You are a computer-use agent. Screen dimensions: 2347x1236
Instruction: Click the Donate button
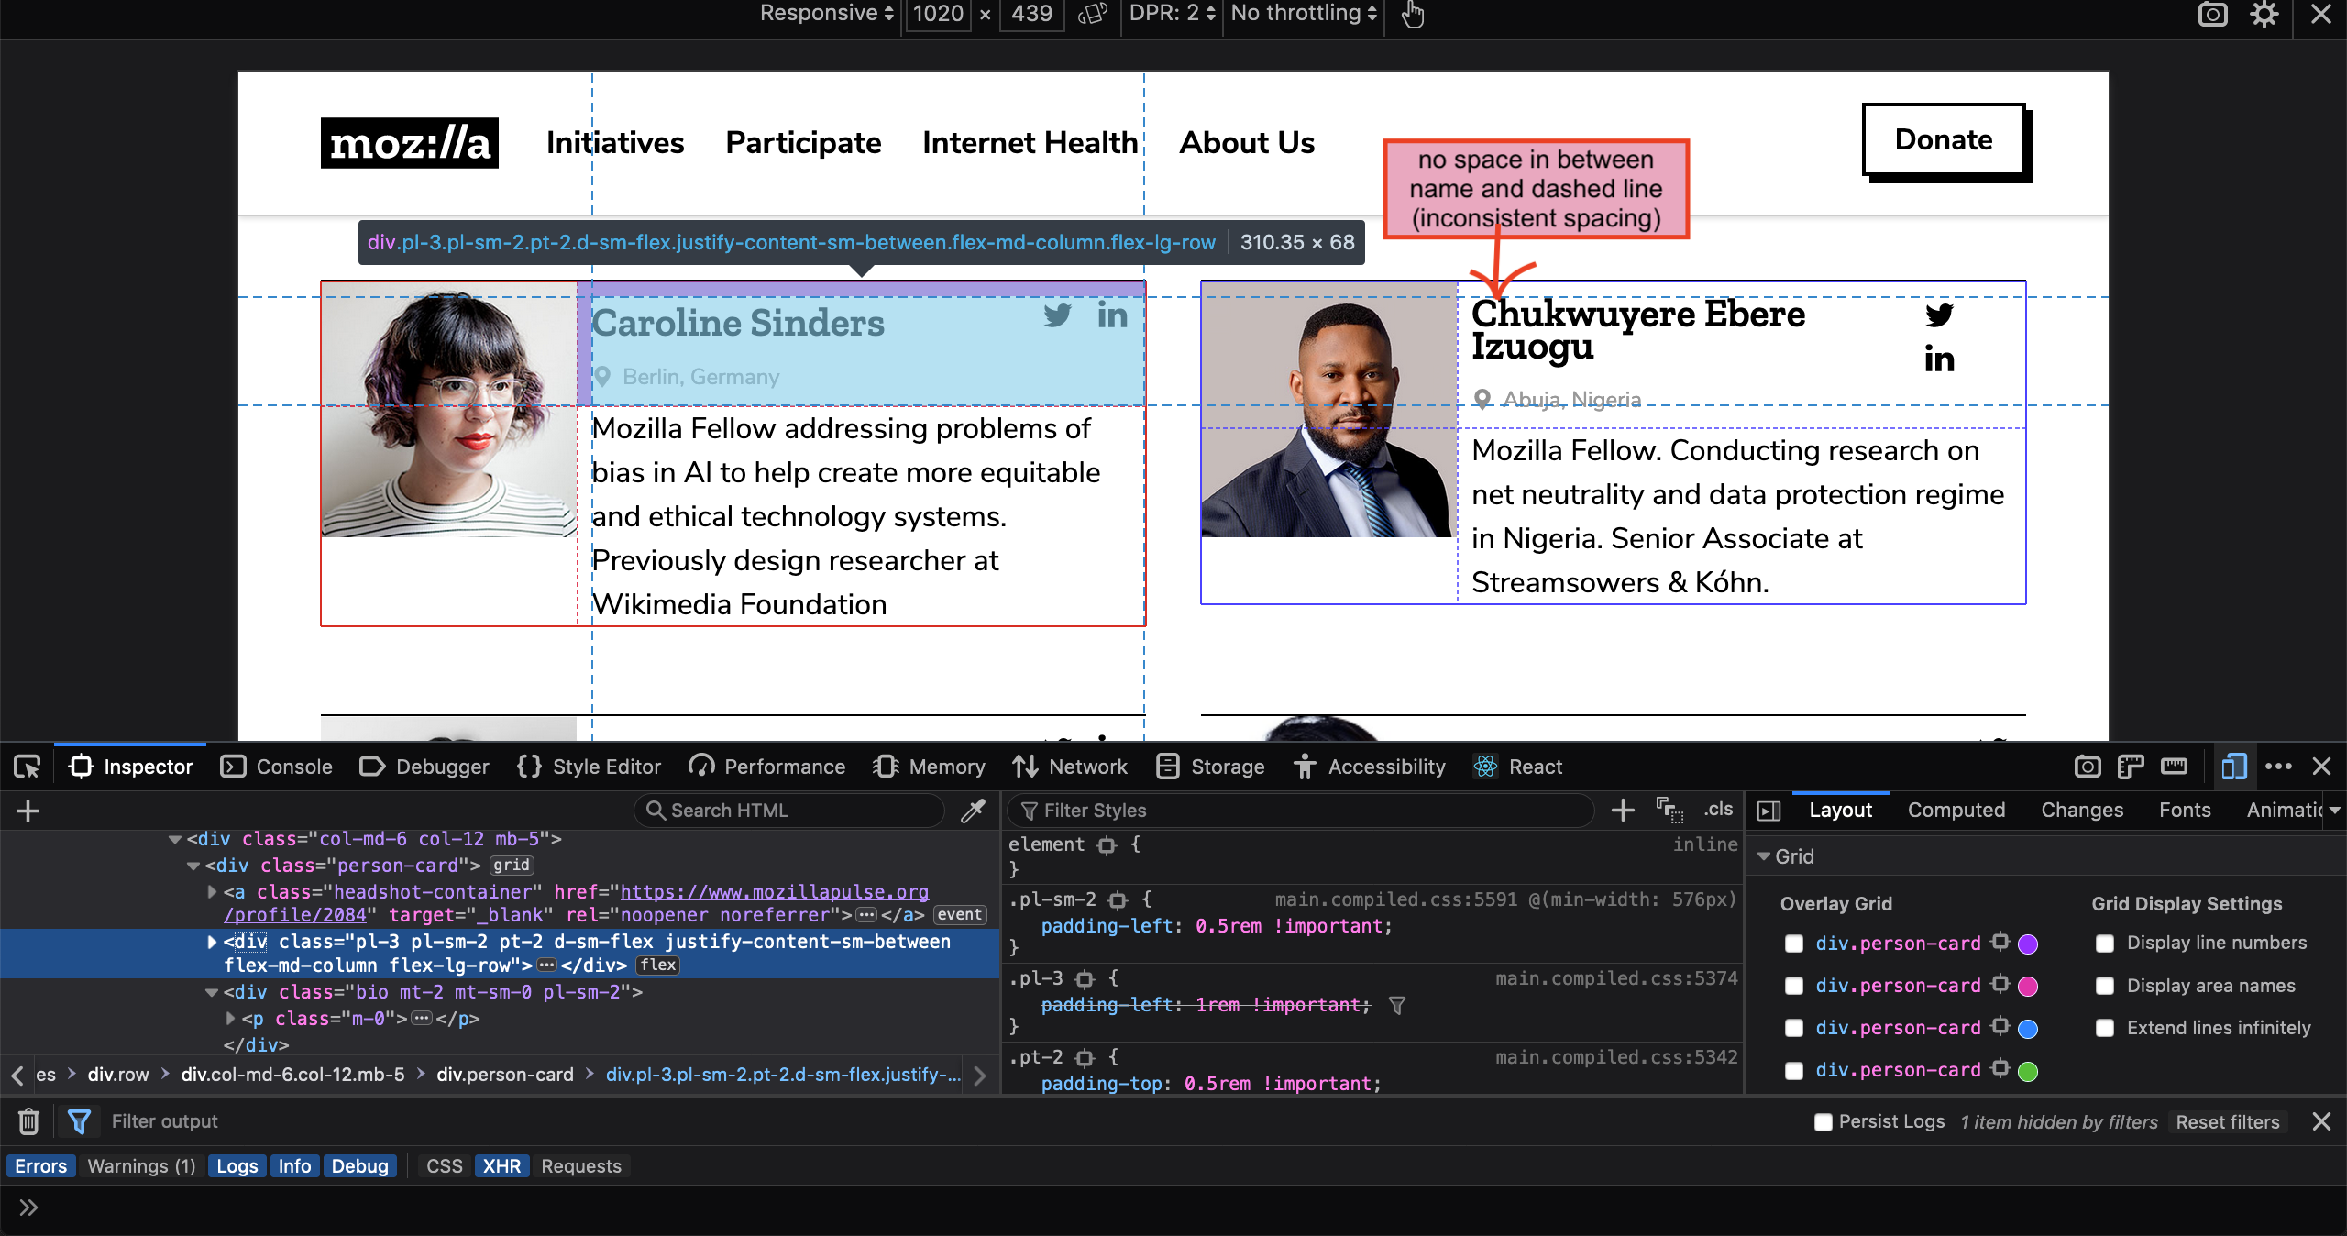coord(1944,139)
